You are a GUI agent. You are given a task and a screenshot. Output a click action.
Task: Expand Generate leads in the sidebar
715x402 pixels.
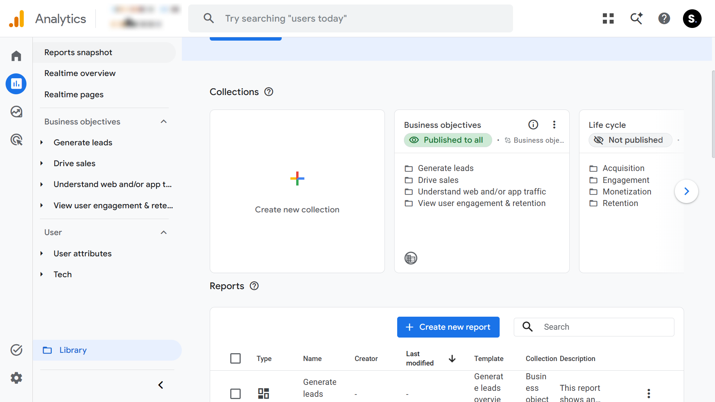pyautogui.click(x=42, y=142)
